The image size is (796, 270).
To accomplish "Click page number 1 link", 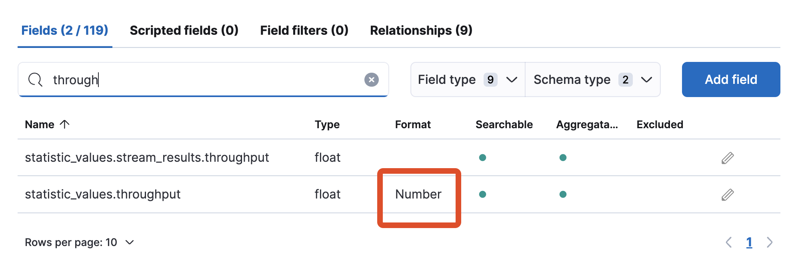I will pos(749,242).
